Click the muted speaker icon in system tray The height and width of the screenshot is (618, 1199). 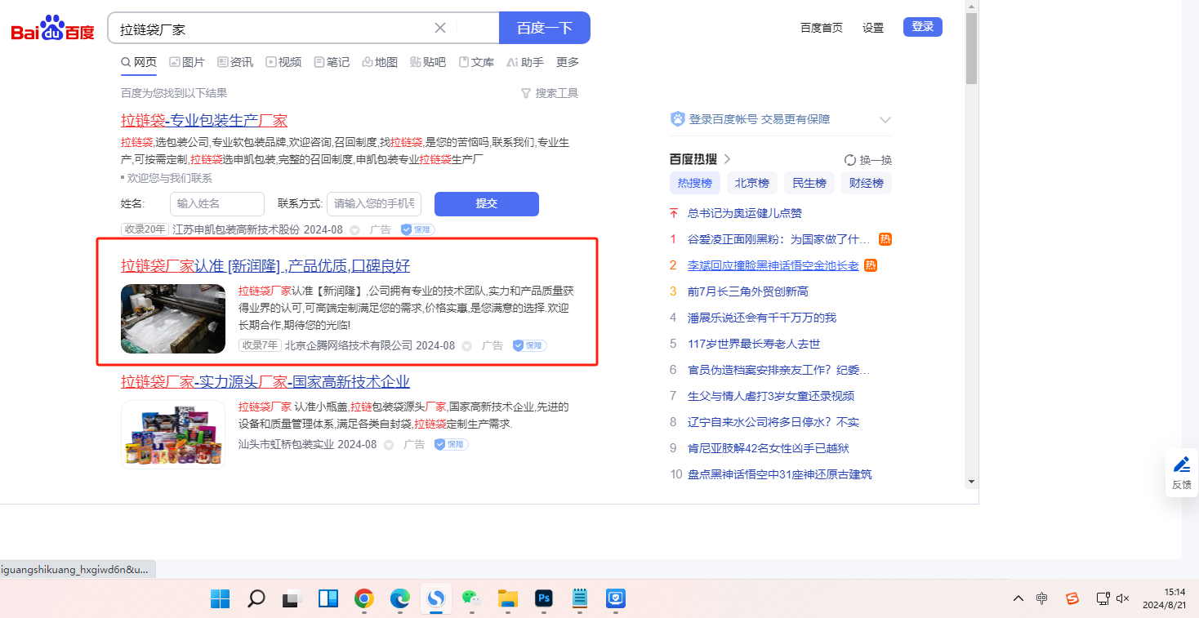(1122, 598)
